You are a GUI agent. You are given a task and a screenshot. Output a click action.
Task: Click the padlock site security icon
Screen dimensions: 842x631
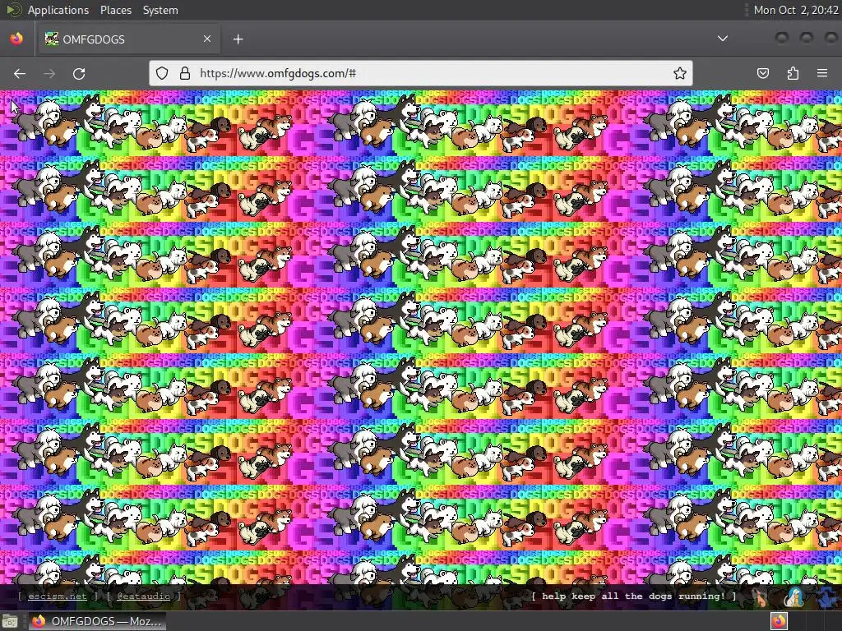click(185, 73)
